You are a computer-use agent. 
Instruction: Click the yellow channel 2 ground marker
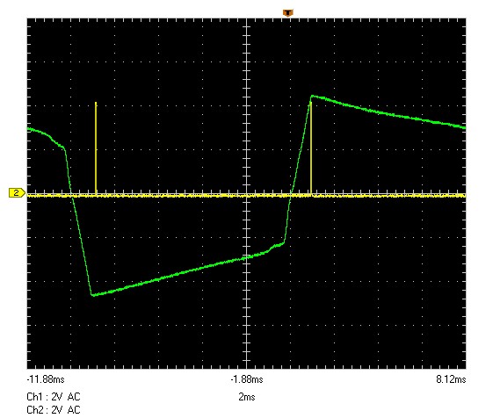tap(17, 192)
